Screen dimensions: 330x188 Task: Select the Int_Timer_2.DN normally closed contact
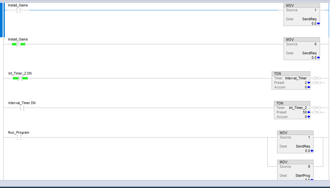click(x=20, y=78)
